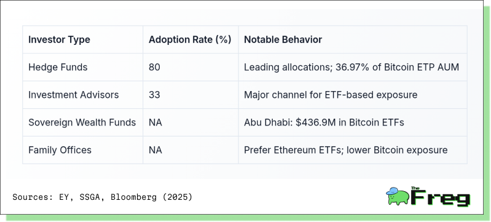Select the Adoption Rate (%) column header
The height and width of the screenshot is (222, 491).
(190, 40)
